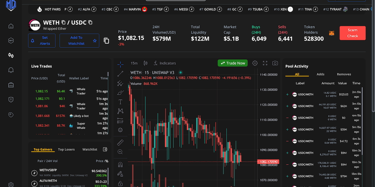Screen dimensions: 375x187
Task: Click the 1082.170590 price label on chart axis
Action: 268,162
